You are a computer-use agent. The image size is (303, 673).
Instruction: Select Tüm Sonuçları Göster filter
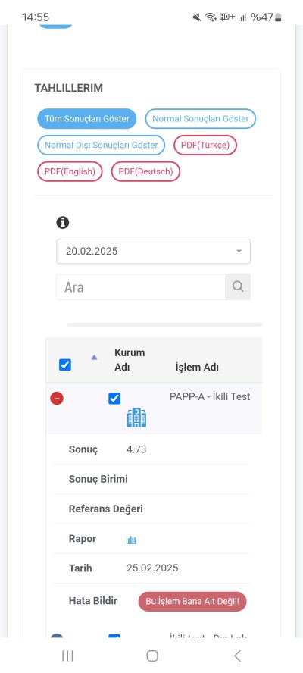coord(86,119)
